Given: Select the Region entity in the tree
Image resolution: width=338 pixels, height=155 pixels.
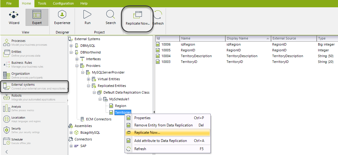Looking at the screenshot, I should (x=121, y=106).
